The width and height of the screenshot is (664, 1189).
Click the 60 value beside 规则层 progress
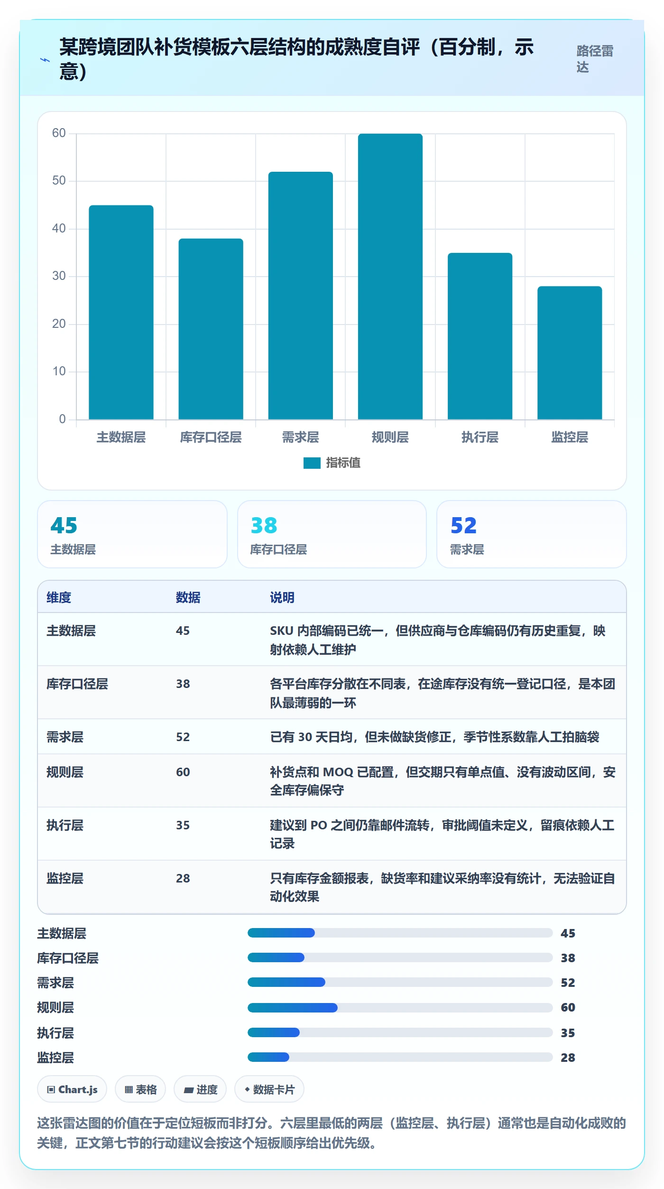(568, 1007)
